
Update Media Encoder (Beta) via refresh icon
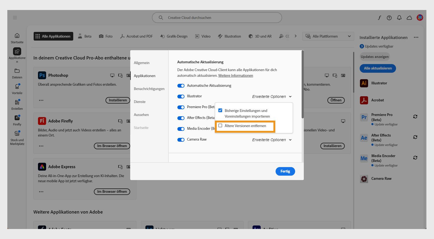[415, 158]
